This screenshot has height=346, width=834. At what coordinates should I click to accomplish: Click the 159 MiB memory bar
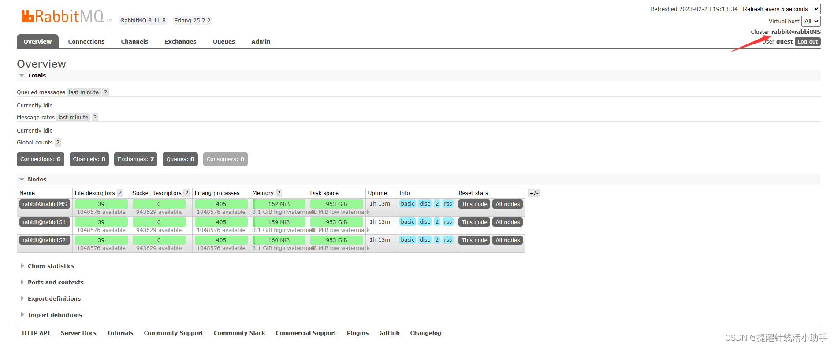pyautogui.click(x=279, y=222)
